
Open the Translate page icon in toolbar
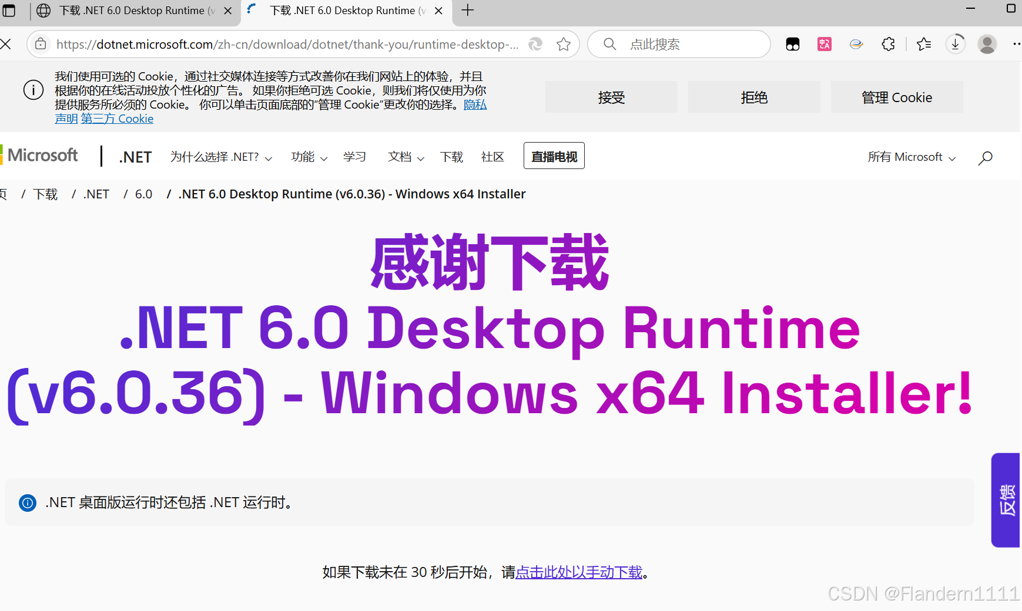point(824,43)
